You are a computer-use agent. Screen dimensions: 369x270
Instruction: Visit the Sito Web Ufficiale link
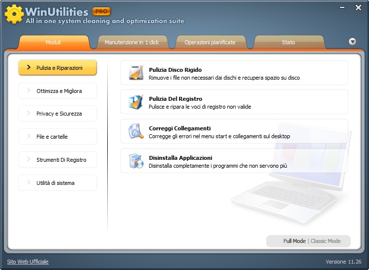(28, 262)
